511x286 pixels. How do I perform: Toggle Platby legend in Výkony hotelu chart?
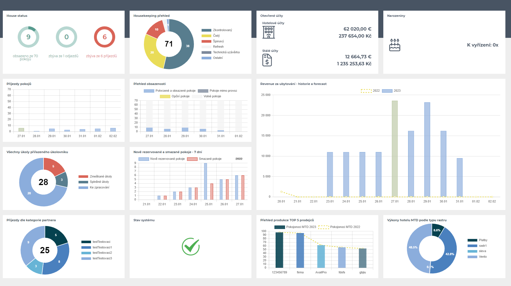point(478,240)
